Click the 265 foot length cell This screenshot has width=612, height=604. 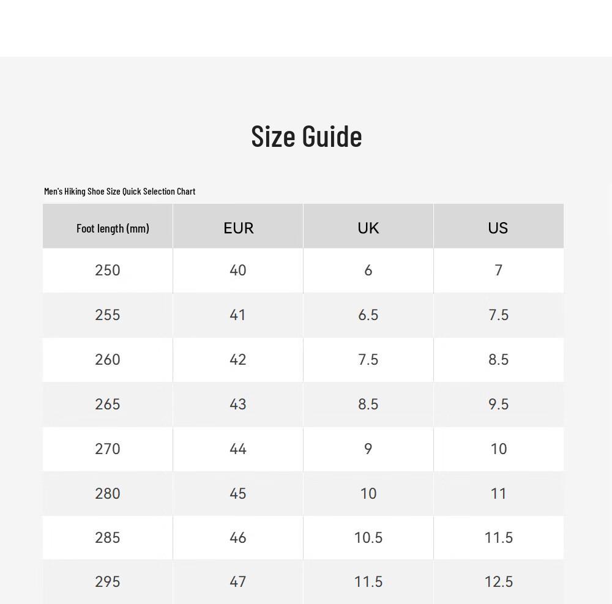point(108,405)
